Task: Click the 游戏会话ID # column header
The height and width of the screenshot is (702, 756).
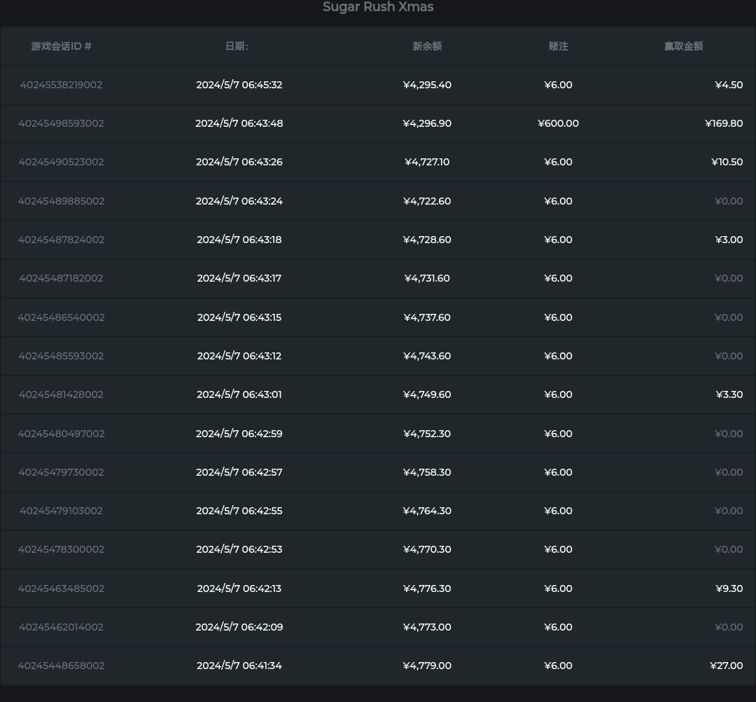Action: [x=61, y=46]
